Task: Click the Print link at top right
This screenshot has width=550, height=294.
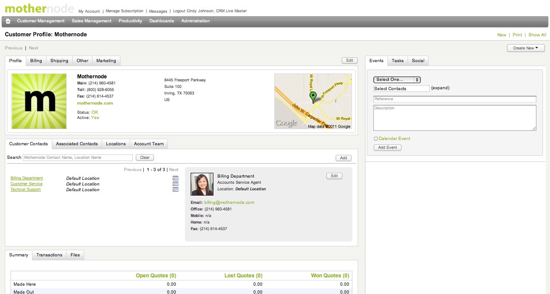Action: 517,35
